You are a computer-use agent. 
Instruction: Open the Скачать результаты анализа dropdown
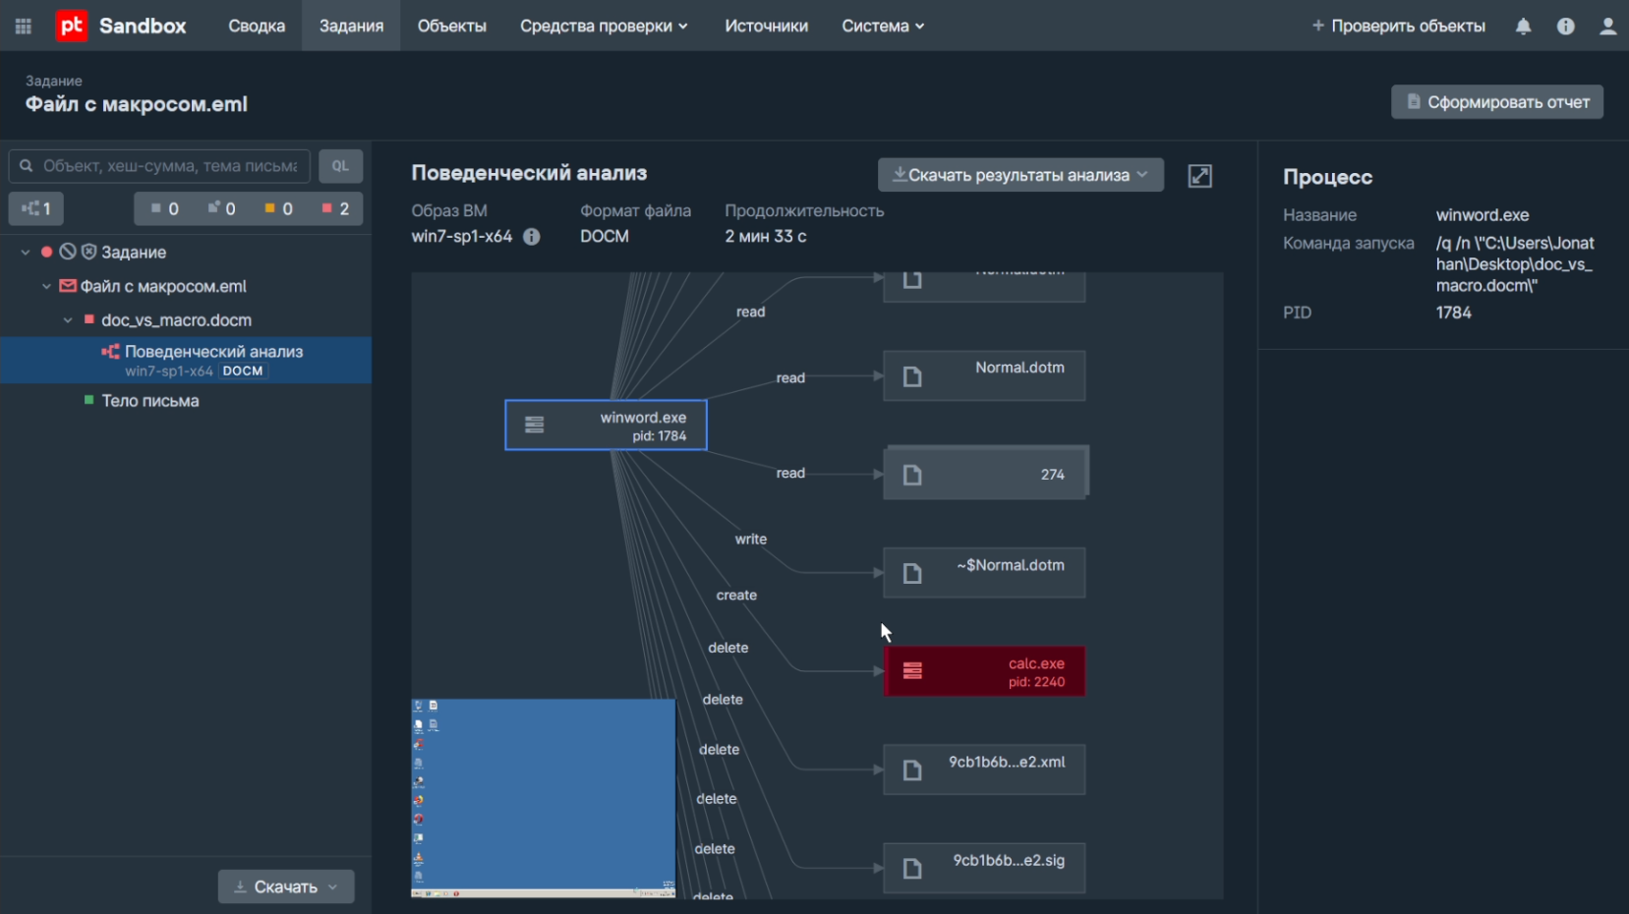coord(1019,175)
